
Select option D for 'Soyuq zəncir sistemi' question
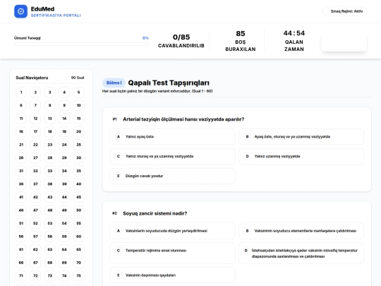coord(301,254)
